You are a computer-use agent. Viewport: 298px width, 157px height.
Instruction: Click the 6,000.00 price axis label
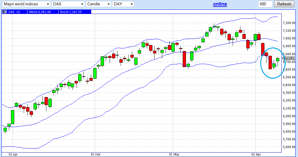click(289, 116)
